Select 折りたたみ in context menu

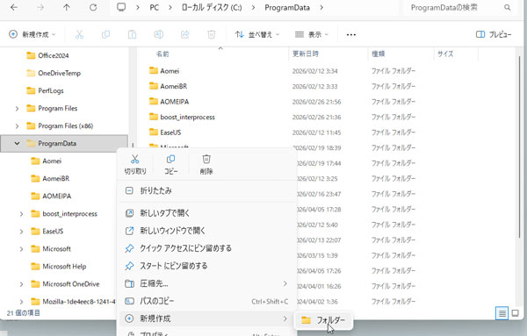pos(206,190)
